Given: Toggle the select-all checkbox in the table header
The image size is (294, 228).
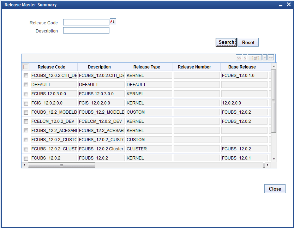Looking at the screenshot, I should coord(25,67).
